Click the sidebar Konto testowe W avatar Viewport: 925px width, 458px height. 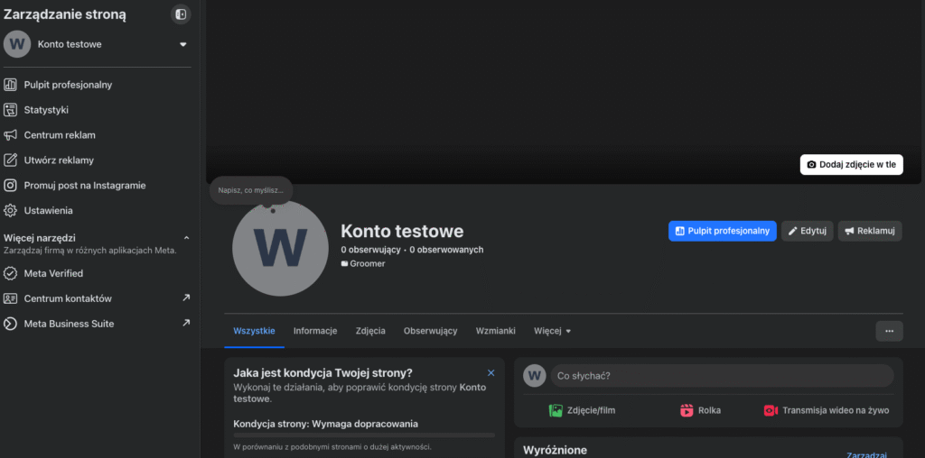[16, 44]
